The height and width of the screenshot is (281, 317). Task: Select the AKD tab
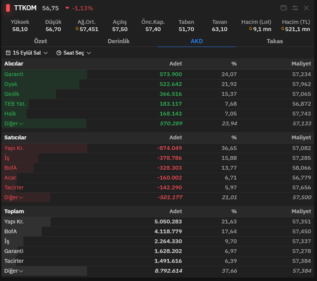point(197,41)
